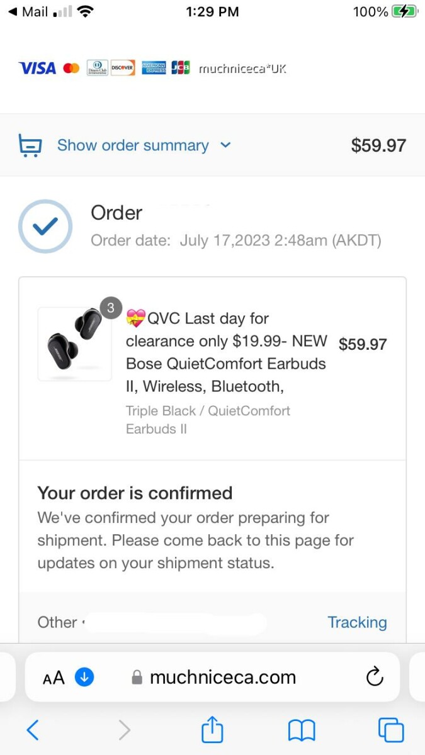The width and height of the screenshot is (425, 755).
Task: Tap the blue download indicator icon
Action: 84,677
